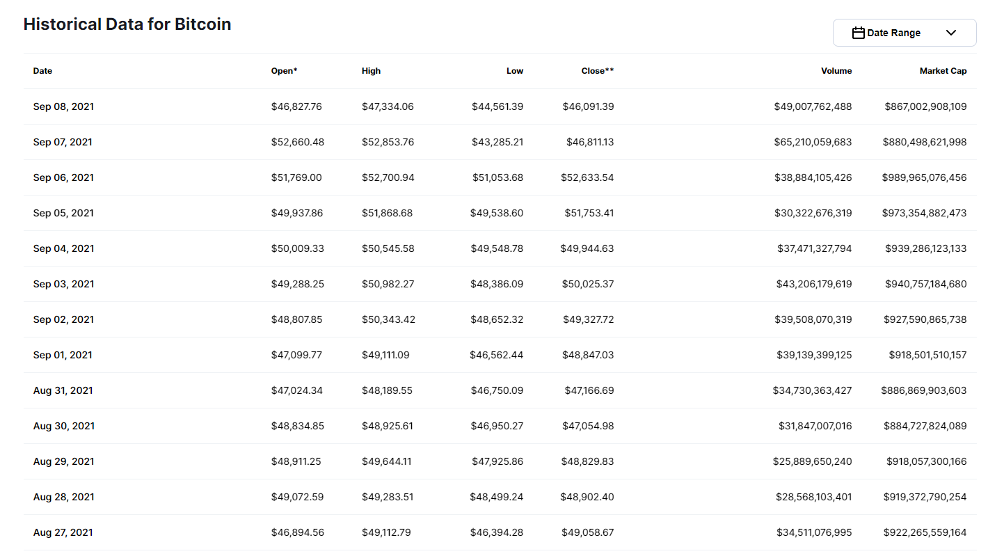Select the Aug 27, 2021 date cell
The image size is (1004, 556).
pyautogui.click(x=63, y=532)
